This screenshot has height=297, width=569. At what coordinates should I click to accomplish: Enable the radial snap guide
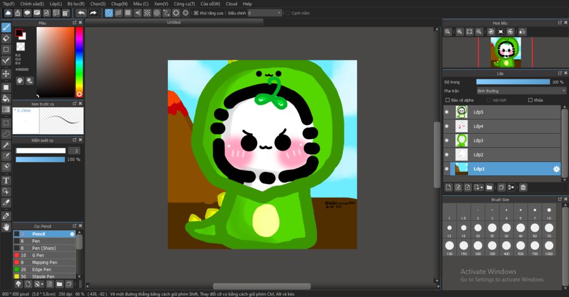pos(147,13)
